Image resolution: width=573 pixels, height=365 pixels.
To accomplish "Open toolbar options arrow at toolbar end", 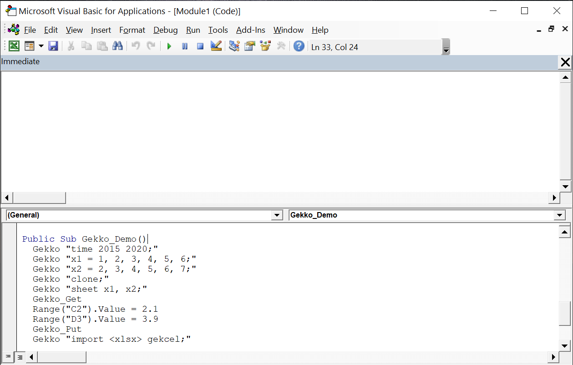I will coord(446,47).
